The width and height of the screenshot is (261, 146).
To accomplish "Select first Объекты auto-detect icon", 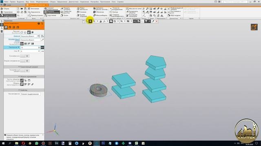I will [x=22, y=84].
